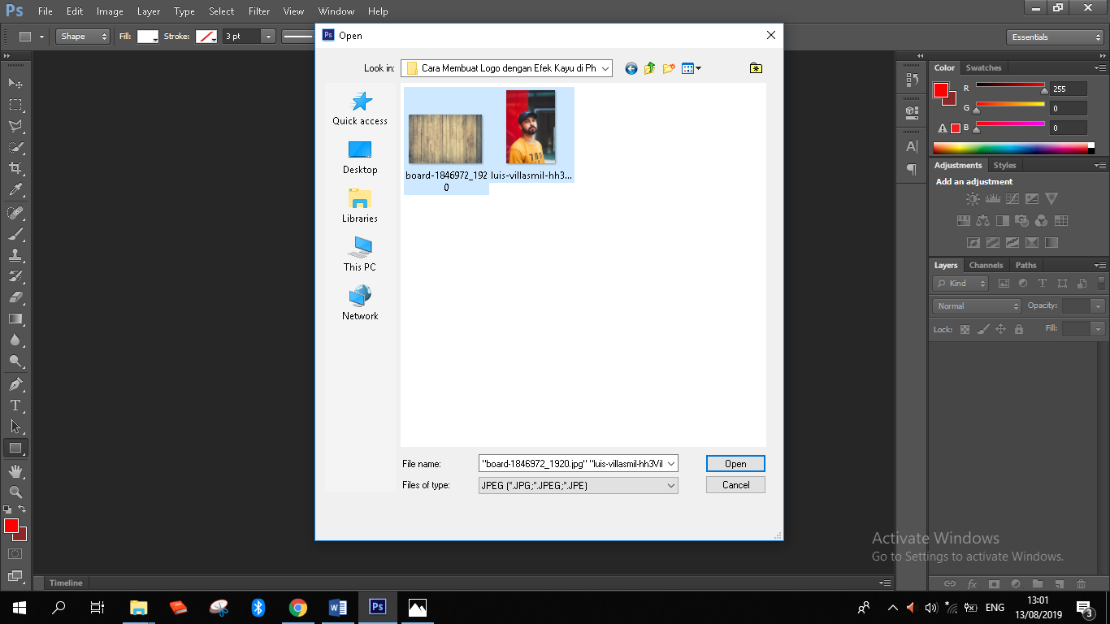This screenshot has width=1110, height=624.
Task: Pick the Quick Selection tool
Action: (15, 147)
